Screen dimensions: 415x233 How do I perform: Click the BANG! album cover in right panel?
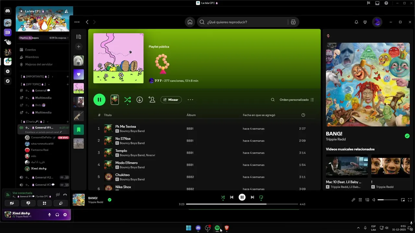368,84
